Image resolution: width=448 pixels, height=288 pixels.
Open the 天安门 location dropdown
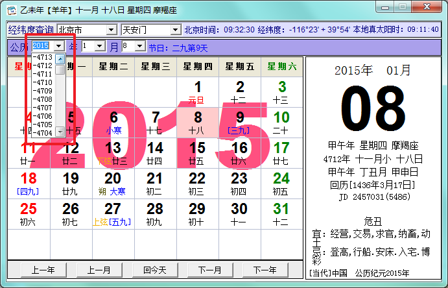click(x=176, y=29)
